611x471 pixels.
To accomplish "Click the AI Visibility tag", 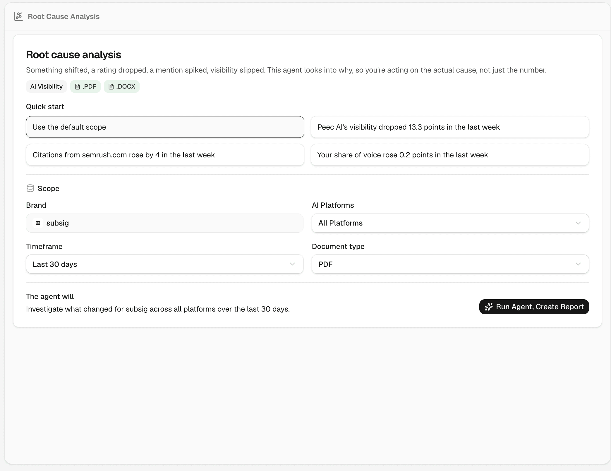I will tap(47, 87).
